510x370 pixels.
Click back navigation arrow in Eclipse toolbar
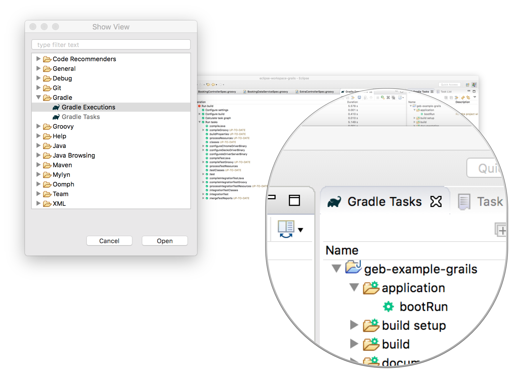coord(213,85)
